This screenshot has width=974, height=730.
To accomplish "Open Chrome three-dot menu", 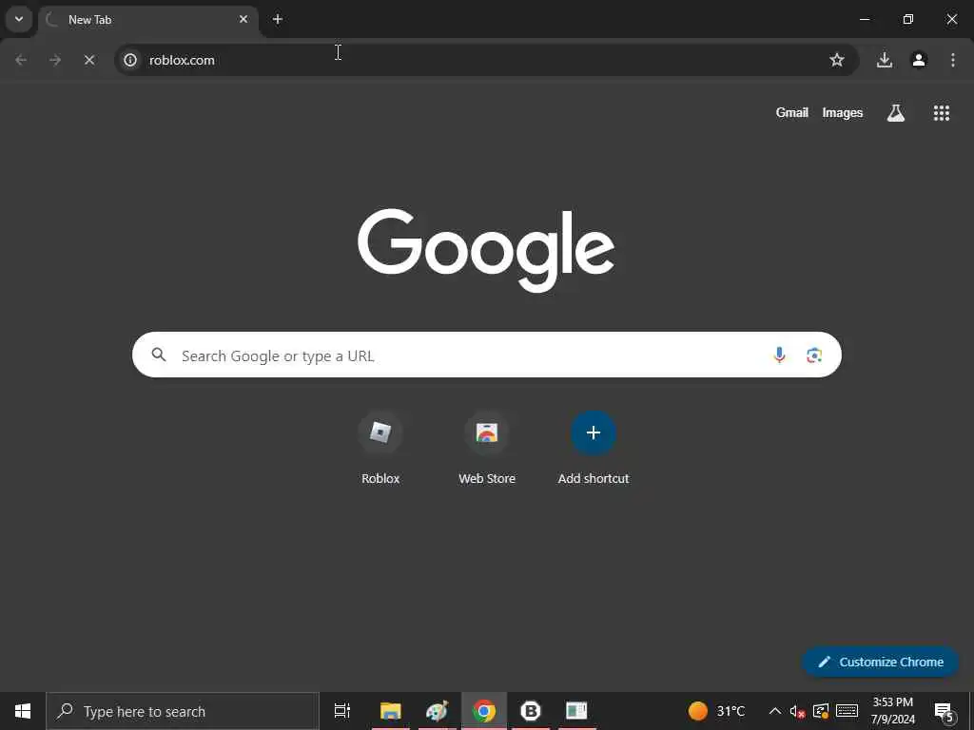I will [x=953, y=60].
